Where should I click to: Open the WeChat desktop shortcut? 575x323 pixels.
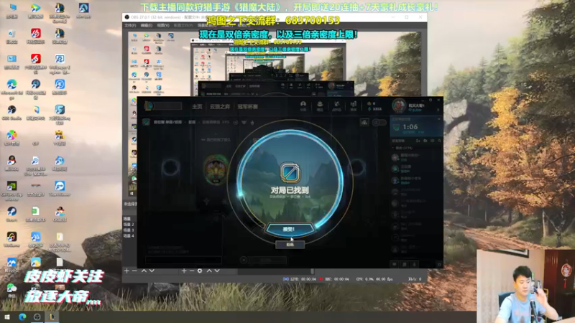11,291
